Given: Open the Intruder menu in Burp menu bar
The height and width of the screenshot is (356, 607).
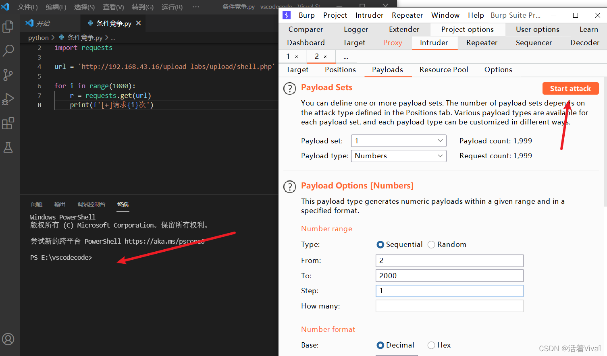Looking at the screenshot, I should [369, 15].
